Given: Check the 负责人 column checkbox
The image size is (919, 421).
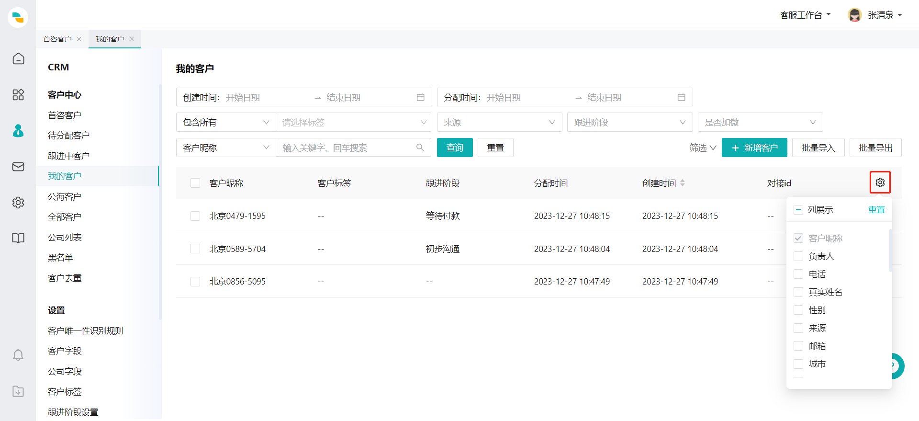Looking at the screenshot, I should (798, 256).
